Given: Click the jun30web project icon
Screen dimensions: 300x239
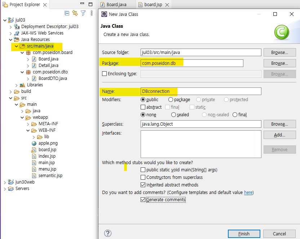Looking at the screenshot, I should click(11, 182).
